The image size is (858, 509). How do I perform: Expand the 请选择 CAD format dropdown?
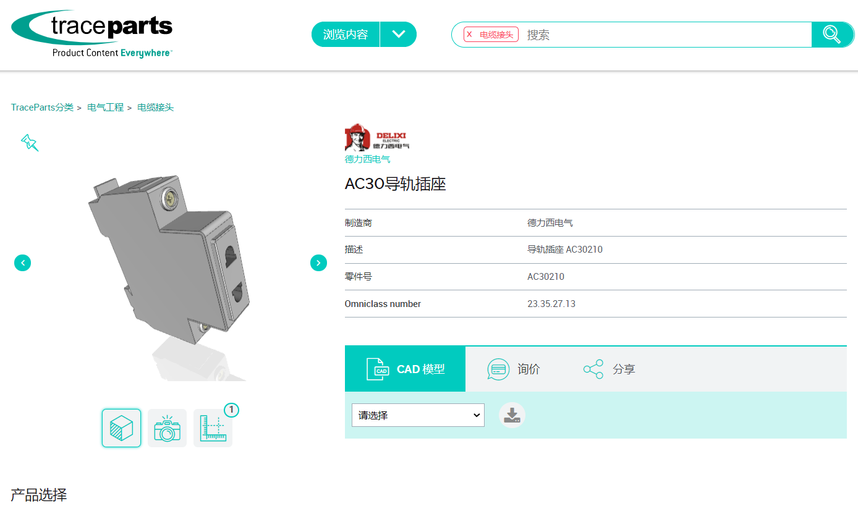(x=418, y=415)
